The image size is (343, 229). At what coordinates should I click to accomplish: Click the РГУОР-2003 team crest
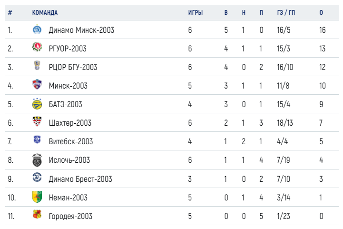[37, 47]
